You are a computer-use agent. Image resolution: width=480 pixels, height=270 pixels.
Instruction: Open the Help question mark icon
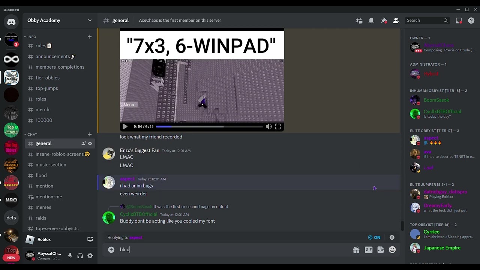pyautogui.click(x=471, y=21)
